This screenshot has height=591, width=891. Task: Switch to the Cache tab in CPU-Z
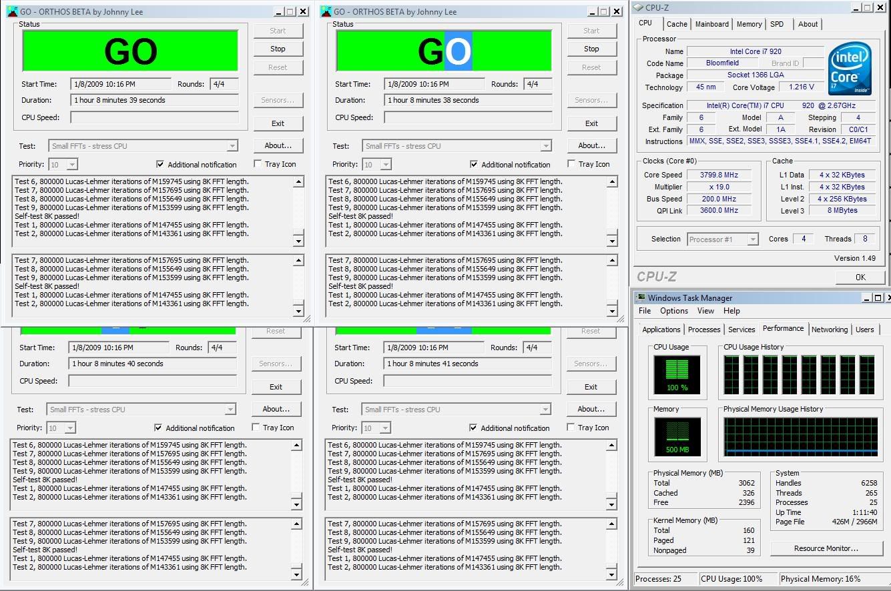[677, 24]
